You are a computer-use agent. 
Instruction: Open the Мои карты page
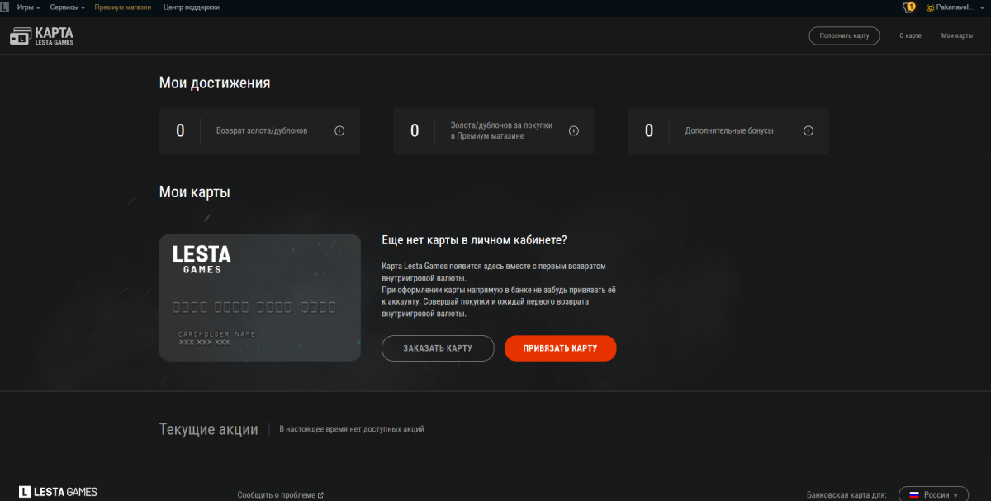tap(957, 36)
